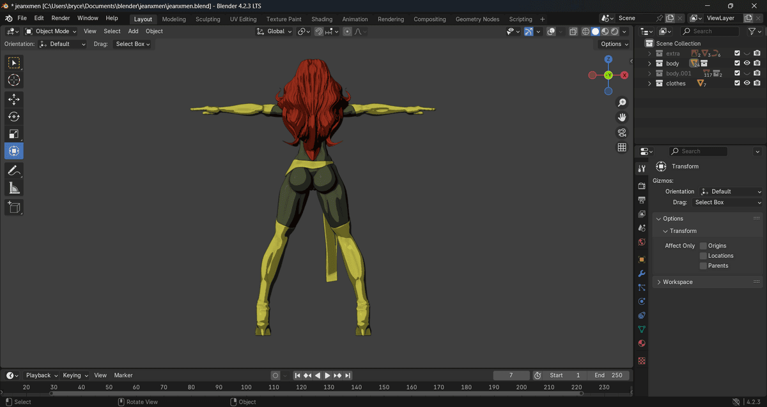Pick the Scale tool

click(13, 134)
